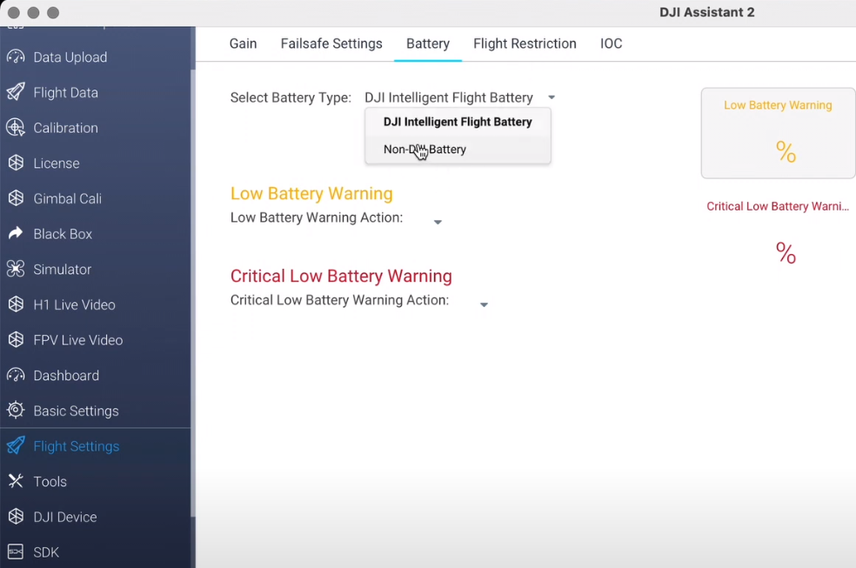The image size is (856, 568).
Task: Click the Tools wrench icon
Action: point(16,481)
